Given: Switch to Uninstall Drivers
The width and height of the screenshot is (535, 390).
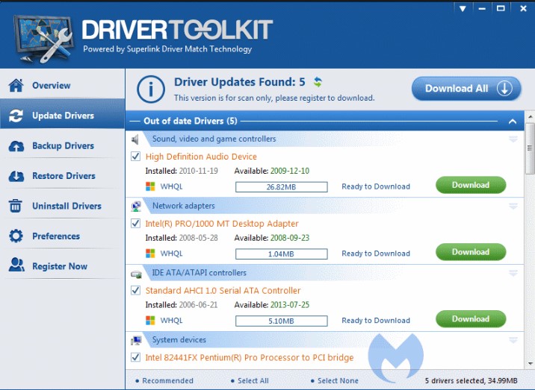Looking at the screenshot, I should tap(63, 206).
